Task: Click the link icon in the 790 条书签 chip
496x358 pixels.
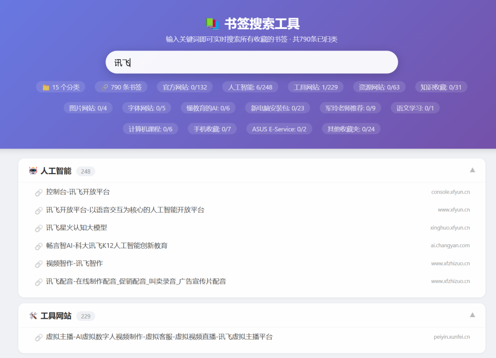Action: point(105,87)
